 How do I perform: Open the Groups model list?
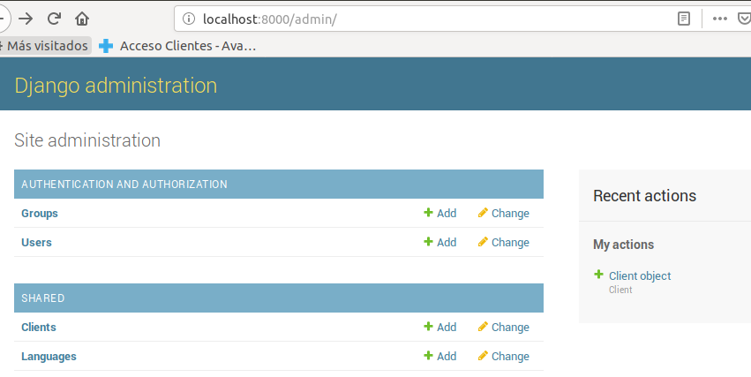tap(40, 213)
